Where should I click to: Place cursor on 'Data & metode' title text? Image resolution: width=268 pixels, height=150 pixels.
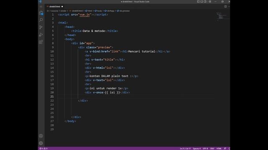[x=94, y=31]
